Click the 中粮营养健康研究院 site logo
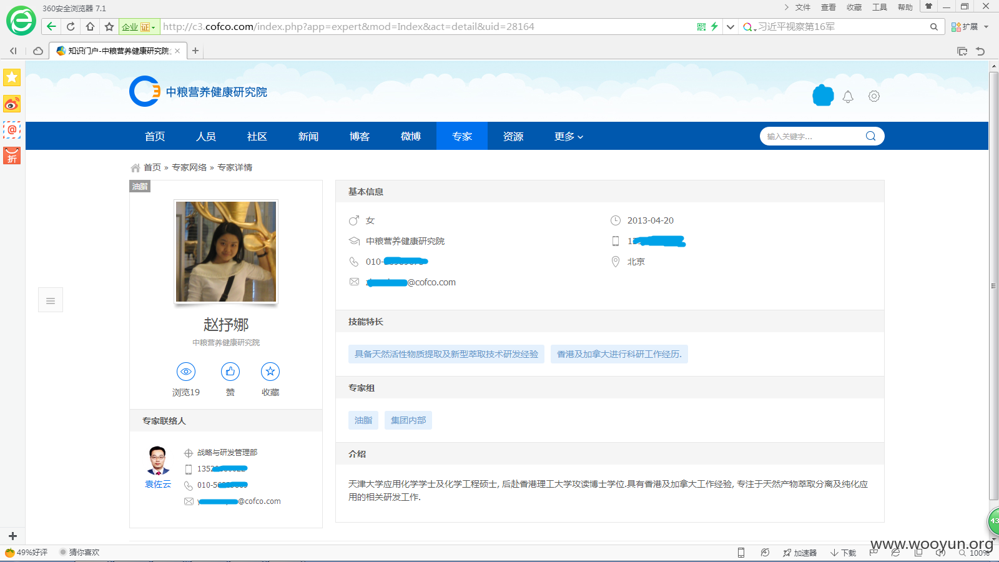This screenshot has height=562, width=999. [x=199, y=92]
